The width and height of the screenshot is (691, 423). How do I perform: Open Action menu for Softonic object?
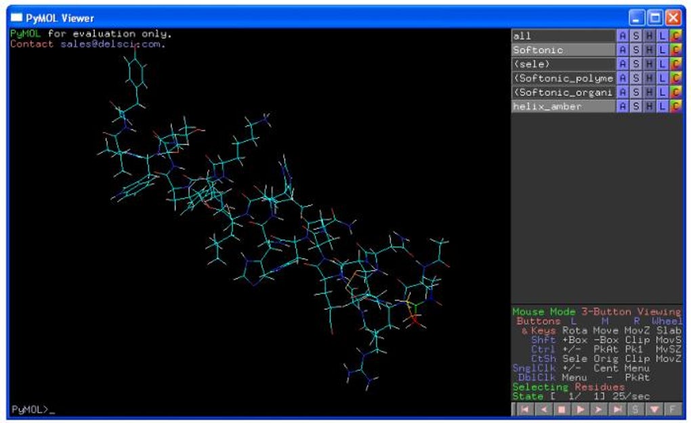pos(623,49)
